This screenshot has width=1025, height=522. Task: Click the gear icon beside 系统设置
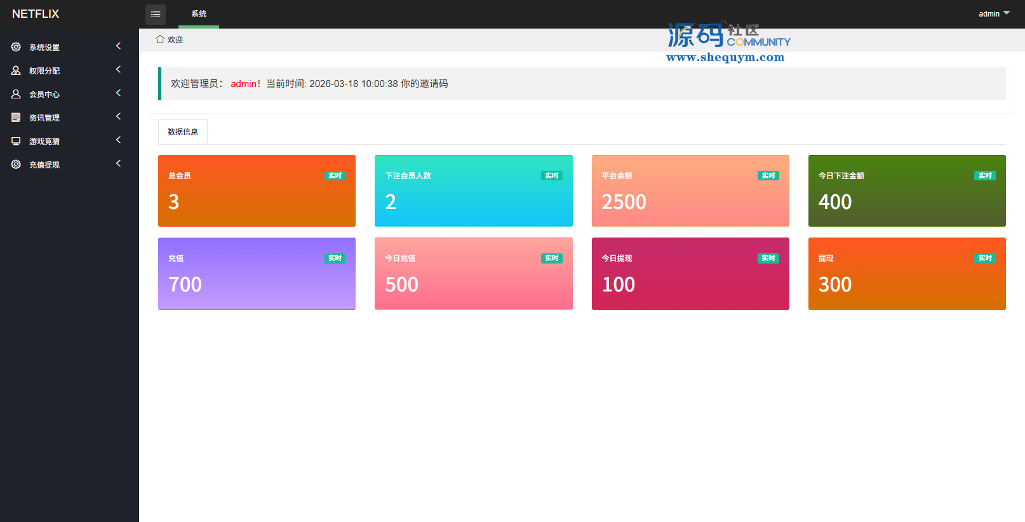coord(16,47)
